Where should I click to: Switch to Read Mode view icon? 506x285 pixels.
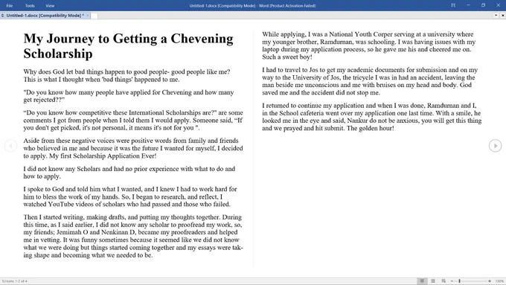[x=422, y=281]
